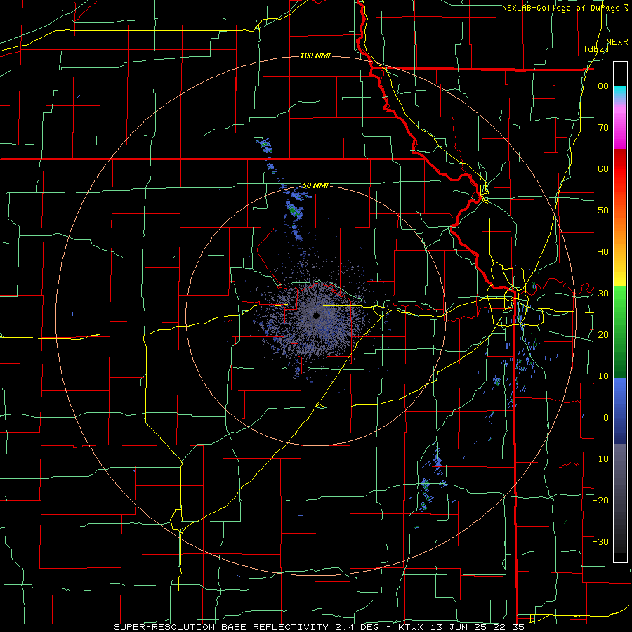Click the 22:35 timestamp in caption
This screenshot has width=632, height=632.
[511, 627]
